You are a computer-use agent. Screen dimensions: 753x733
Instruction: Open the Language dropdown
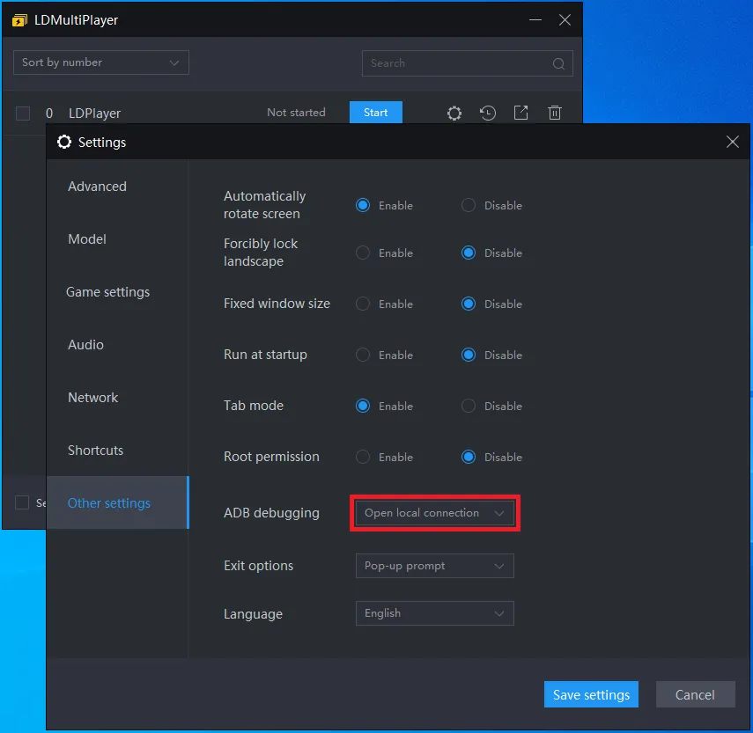click(x=434, y=613)
